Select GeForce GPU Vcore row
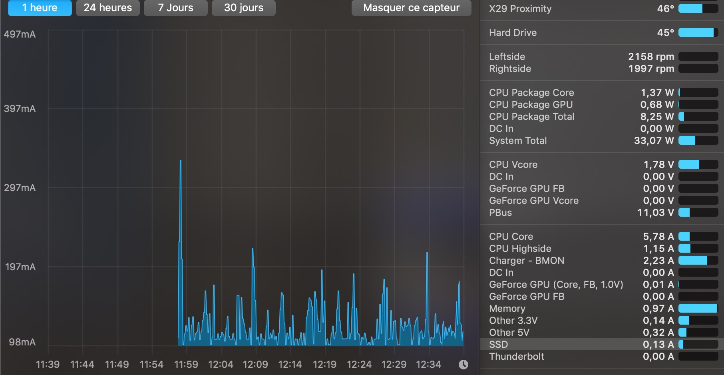The width and height of the screenshot is (724, 375). pyautogui.click(x=602, y=200)
